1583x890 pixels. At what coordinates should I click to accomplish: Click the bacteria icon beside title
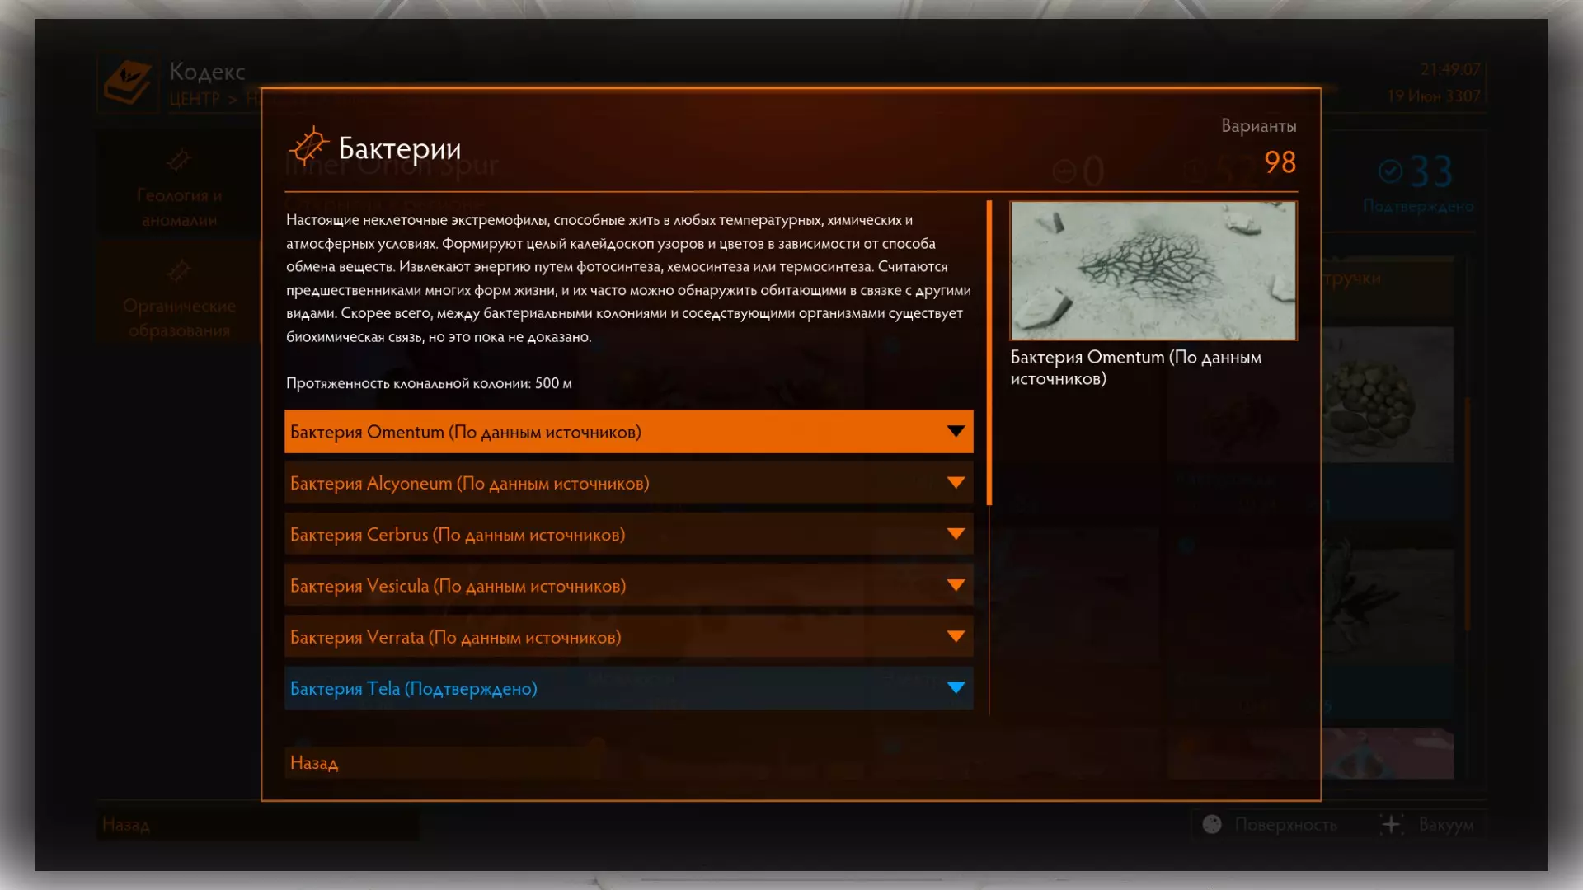[308, 148]
